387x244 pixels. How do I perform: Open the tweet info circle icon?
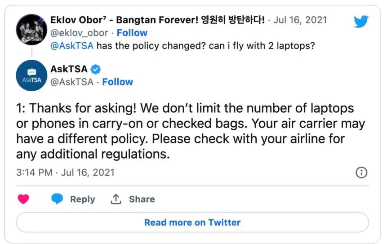[x=361, y=173]
